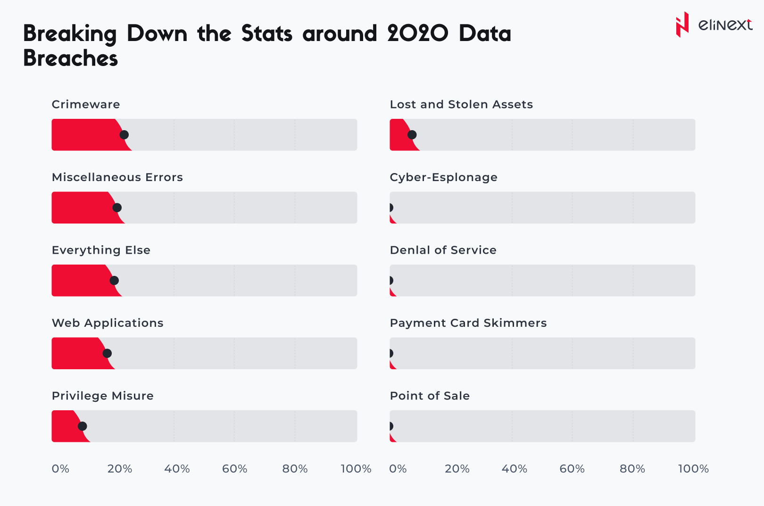Click the Lost and Stolen Assets label

(461, 104)
